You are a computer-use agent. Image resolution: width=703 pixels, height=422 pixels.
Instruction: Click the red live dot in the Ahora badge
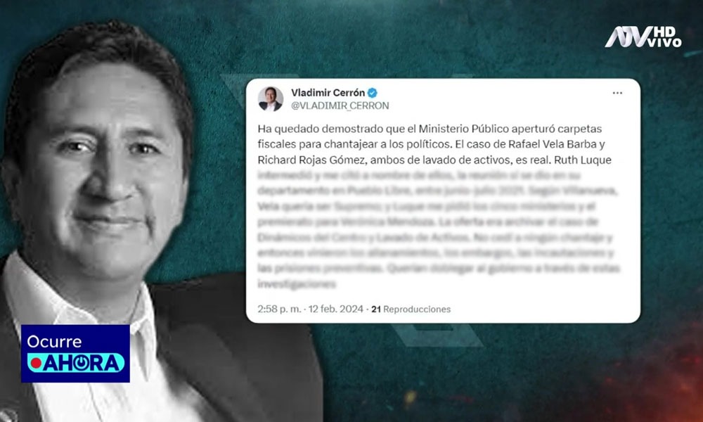point(37,363)
